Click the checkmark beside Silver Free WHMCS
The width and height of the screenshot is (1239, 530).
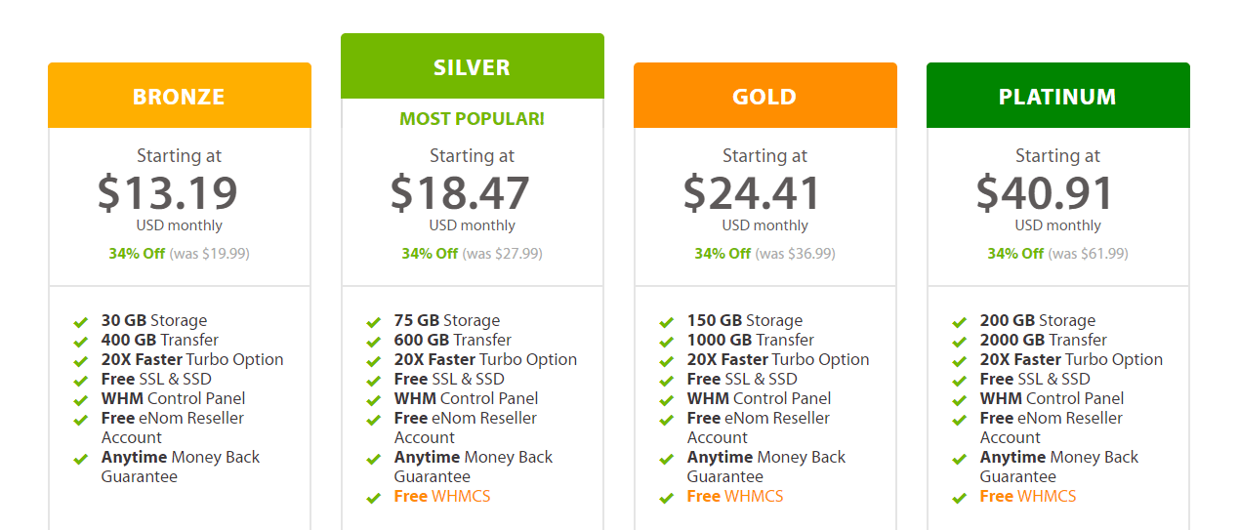[374, 498]
